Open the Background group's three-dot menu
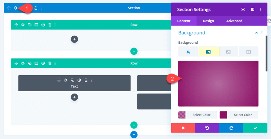The width and height of the screenshot is (271, 139). (262, 33)
